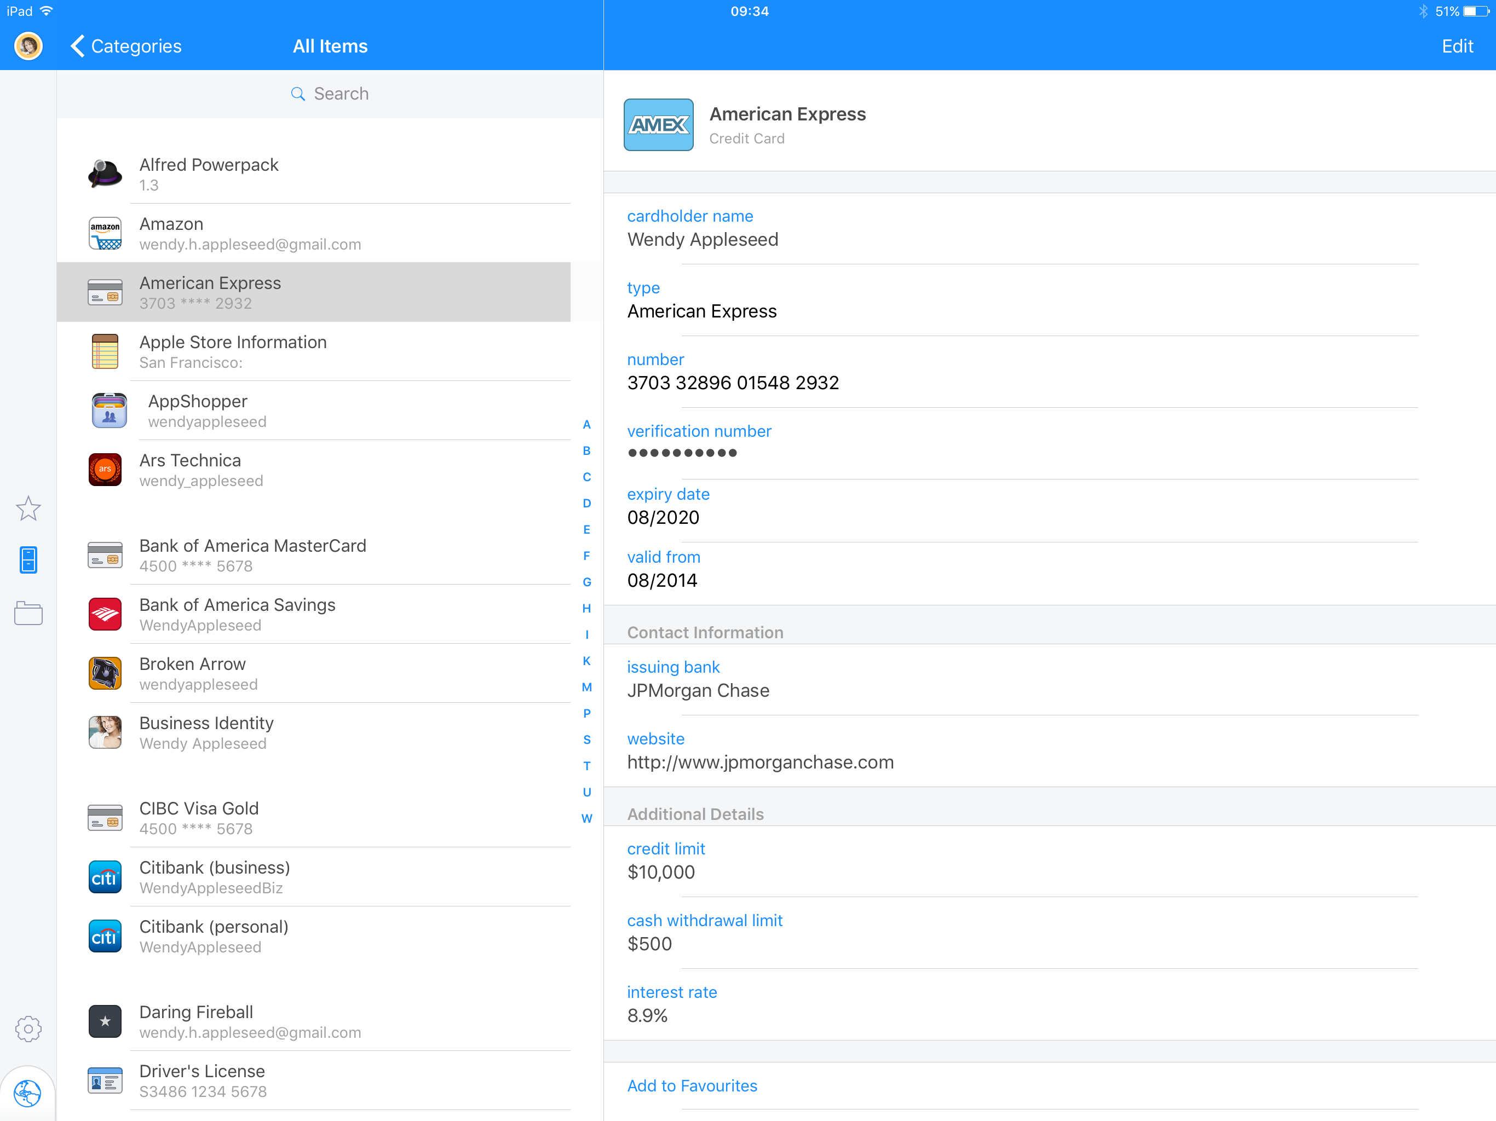
Task: Select the Categories cabinet sidebar icon
Action: [28, 560]
